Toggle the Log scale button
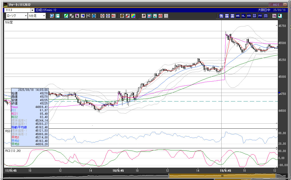 click(274, 16)
